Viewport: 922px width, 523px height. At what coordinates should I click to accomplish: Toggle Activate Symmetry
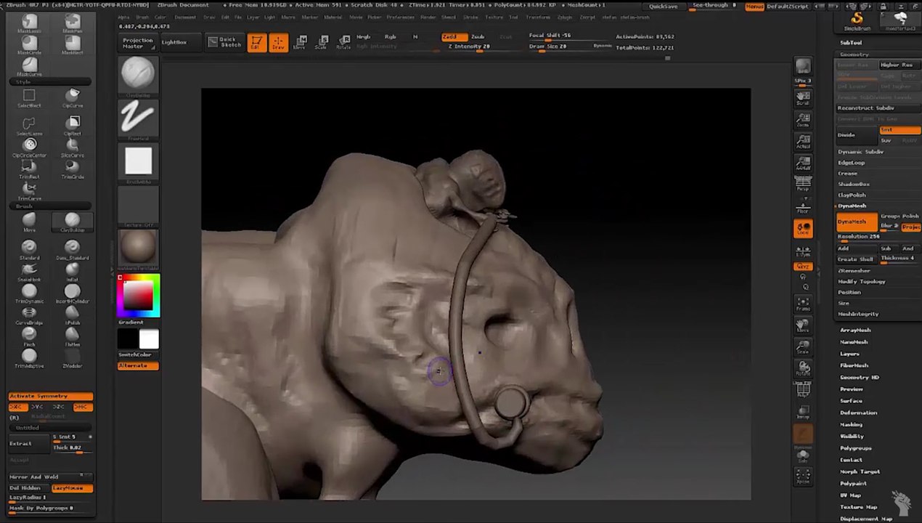[51, 396]
